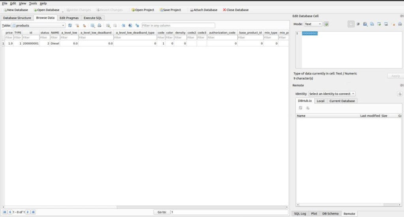Click the 'Filter in any column' field
This screenshot has height=217, width=404.
pyautogui.click(x=178, y=25)
